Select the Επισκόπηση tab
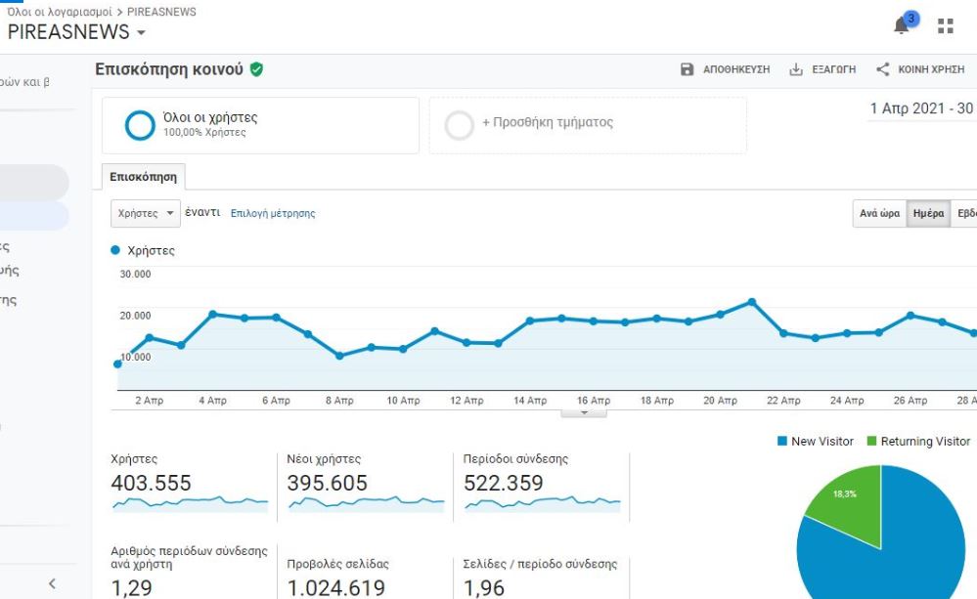Viewport: 977px width, 599px height. coord(143,177)
